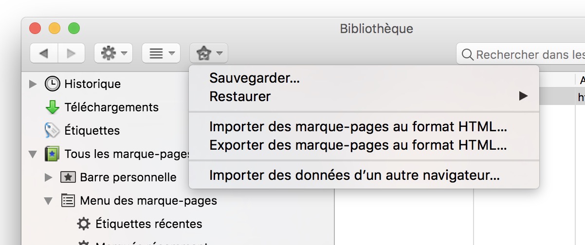
Task: Collapse the Tous les marque-pages folder
Action: point(33,155)
